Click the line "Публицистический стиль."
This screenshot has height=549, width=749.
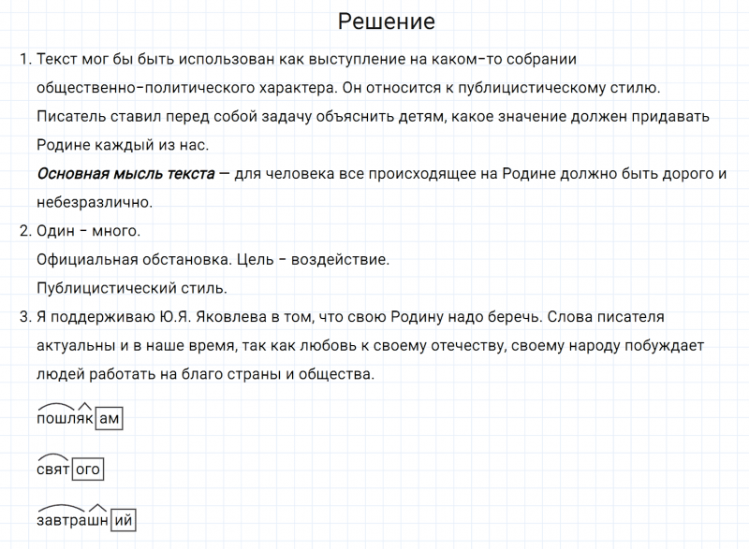(132, 287)
